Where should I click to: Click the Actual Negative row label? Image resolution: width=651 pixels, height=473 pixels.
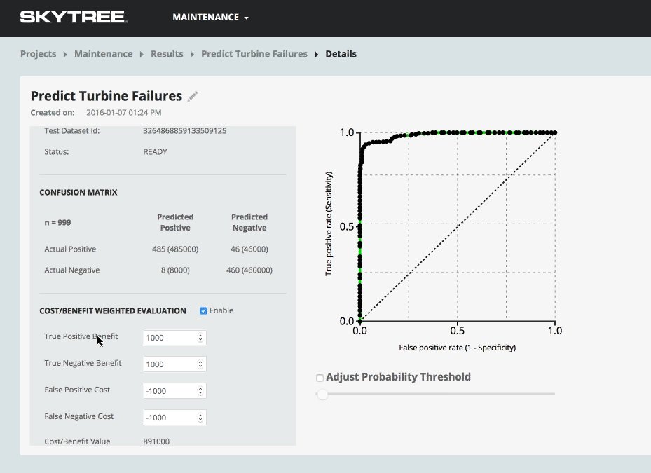click(x=71, y=270)
